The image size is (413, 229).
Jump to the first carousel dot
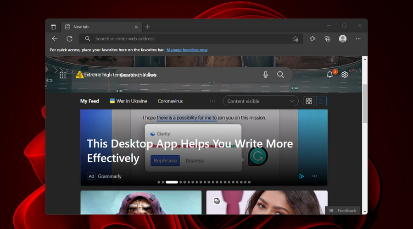[159, 182]
